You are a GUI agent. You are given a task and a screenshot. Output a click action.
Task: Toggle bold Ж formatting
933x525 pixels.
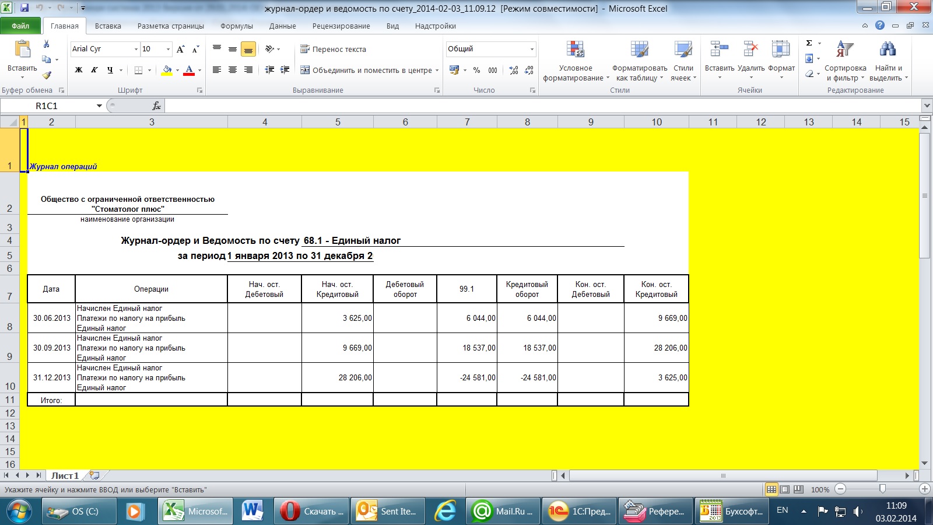pyautogui.click(x=79, y=70)
